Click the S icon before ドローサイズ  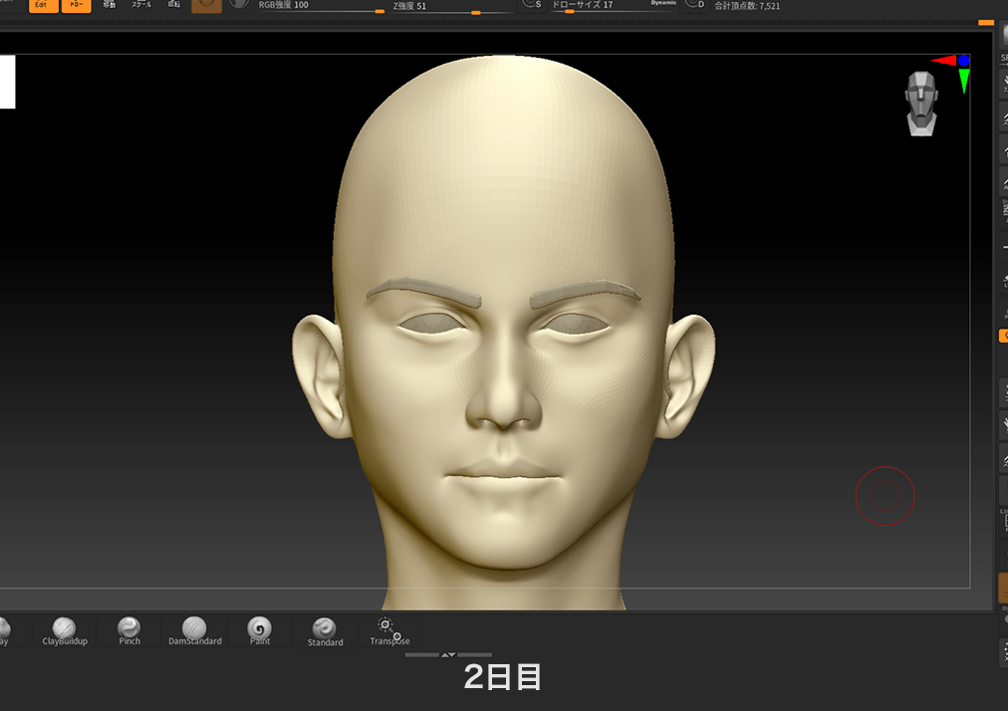tap(531, 5)
